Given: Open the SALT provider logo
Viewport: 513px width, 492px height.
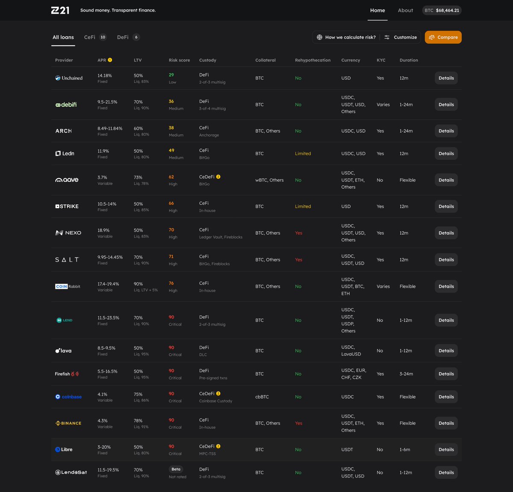Looking at the screenshot, I should click(67, 259).
